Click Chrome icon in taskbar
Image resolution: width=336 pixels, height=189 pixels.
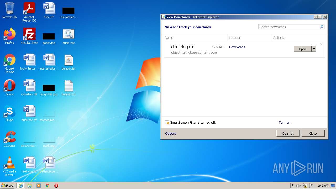[x=48, y=186]
